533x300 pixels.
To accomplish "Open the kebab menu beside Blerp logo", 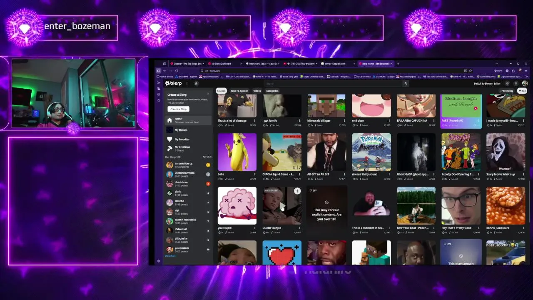I will point(187,83).
